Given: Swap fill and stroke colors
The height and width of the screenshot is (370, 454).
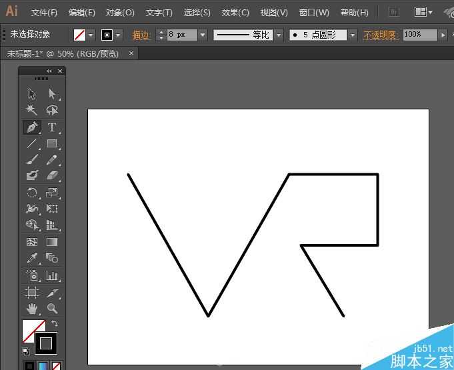Looking at the screenshot, I should pos(55,323).
